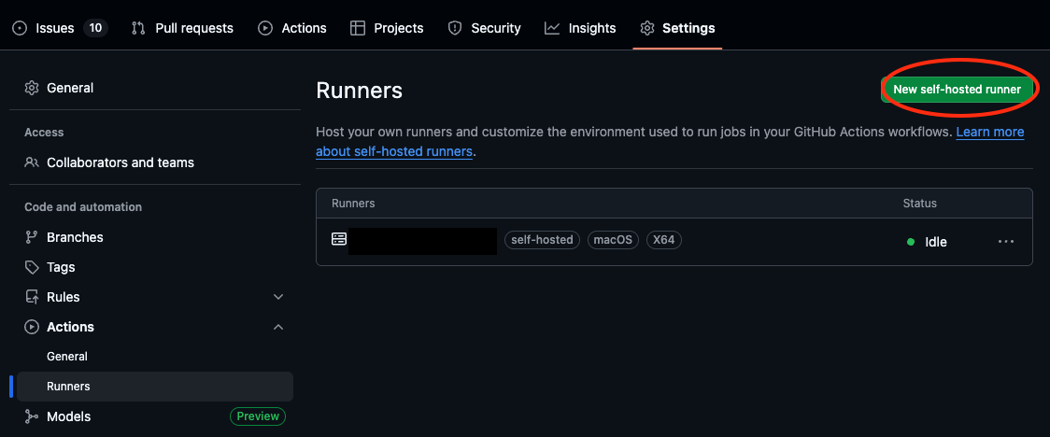This screenshot has width=1050, height=437.
Task: Click the Preview badge beside Models
Action: click(258, 416)
